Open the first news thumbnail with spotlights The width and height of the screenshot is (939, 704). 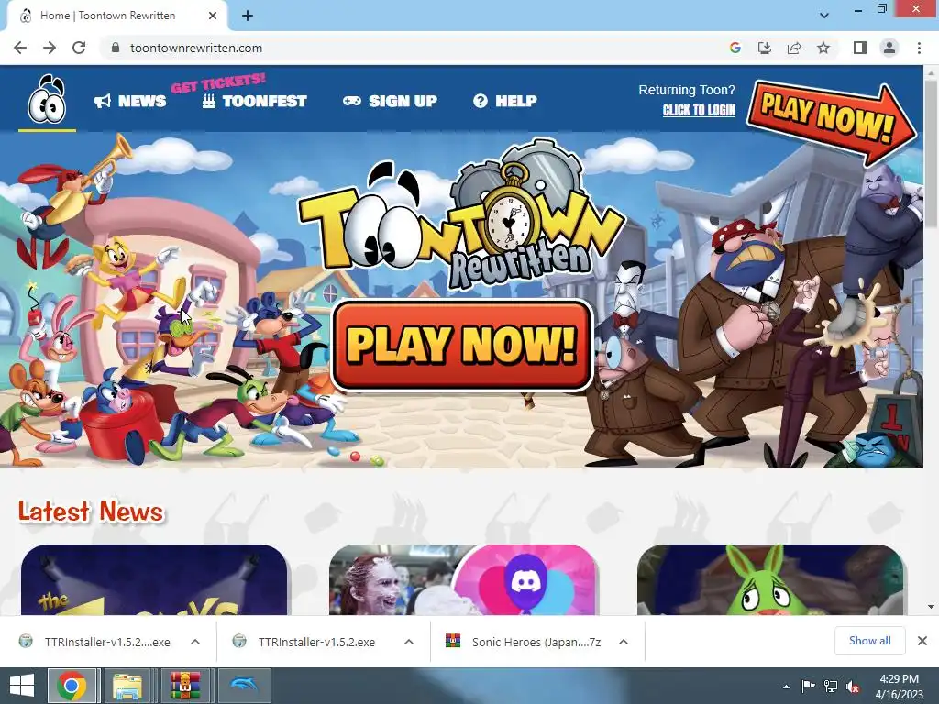point(154,579)
